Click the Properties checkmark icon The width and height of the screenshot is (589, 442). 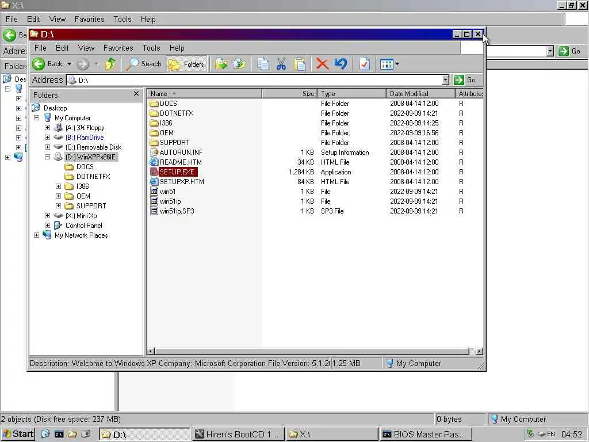pos(364,64)
